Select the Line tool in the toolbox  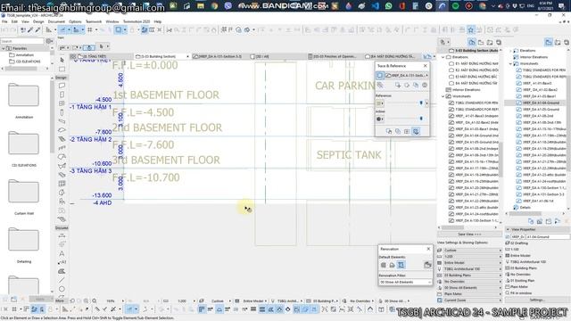pyautogui.click(x=62, y=280)
